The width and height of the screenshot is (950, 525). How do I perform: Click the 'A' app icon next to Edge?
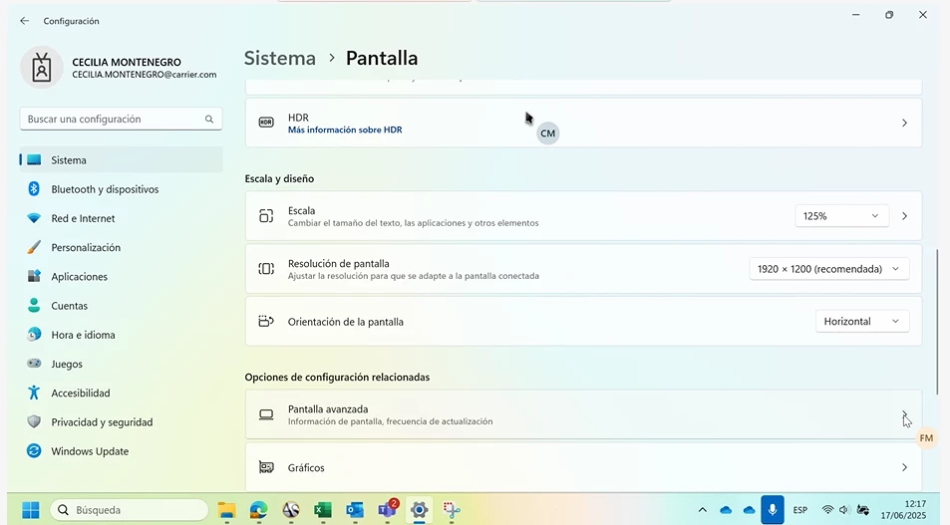pyautogui.click(x=291, y=510)
